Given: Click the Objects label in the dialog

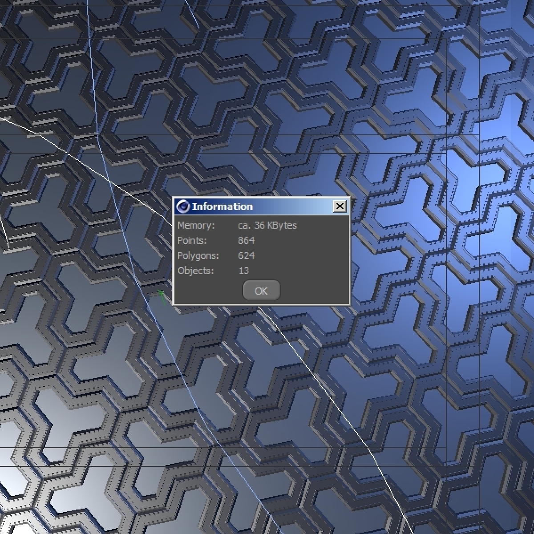Looking at the screenshot, I should tap(195, 271).
